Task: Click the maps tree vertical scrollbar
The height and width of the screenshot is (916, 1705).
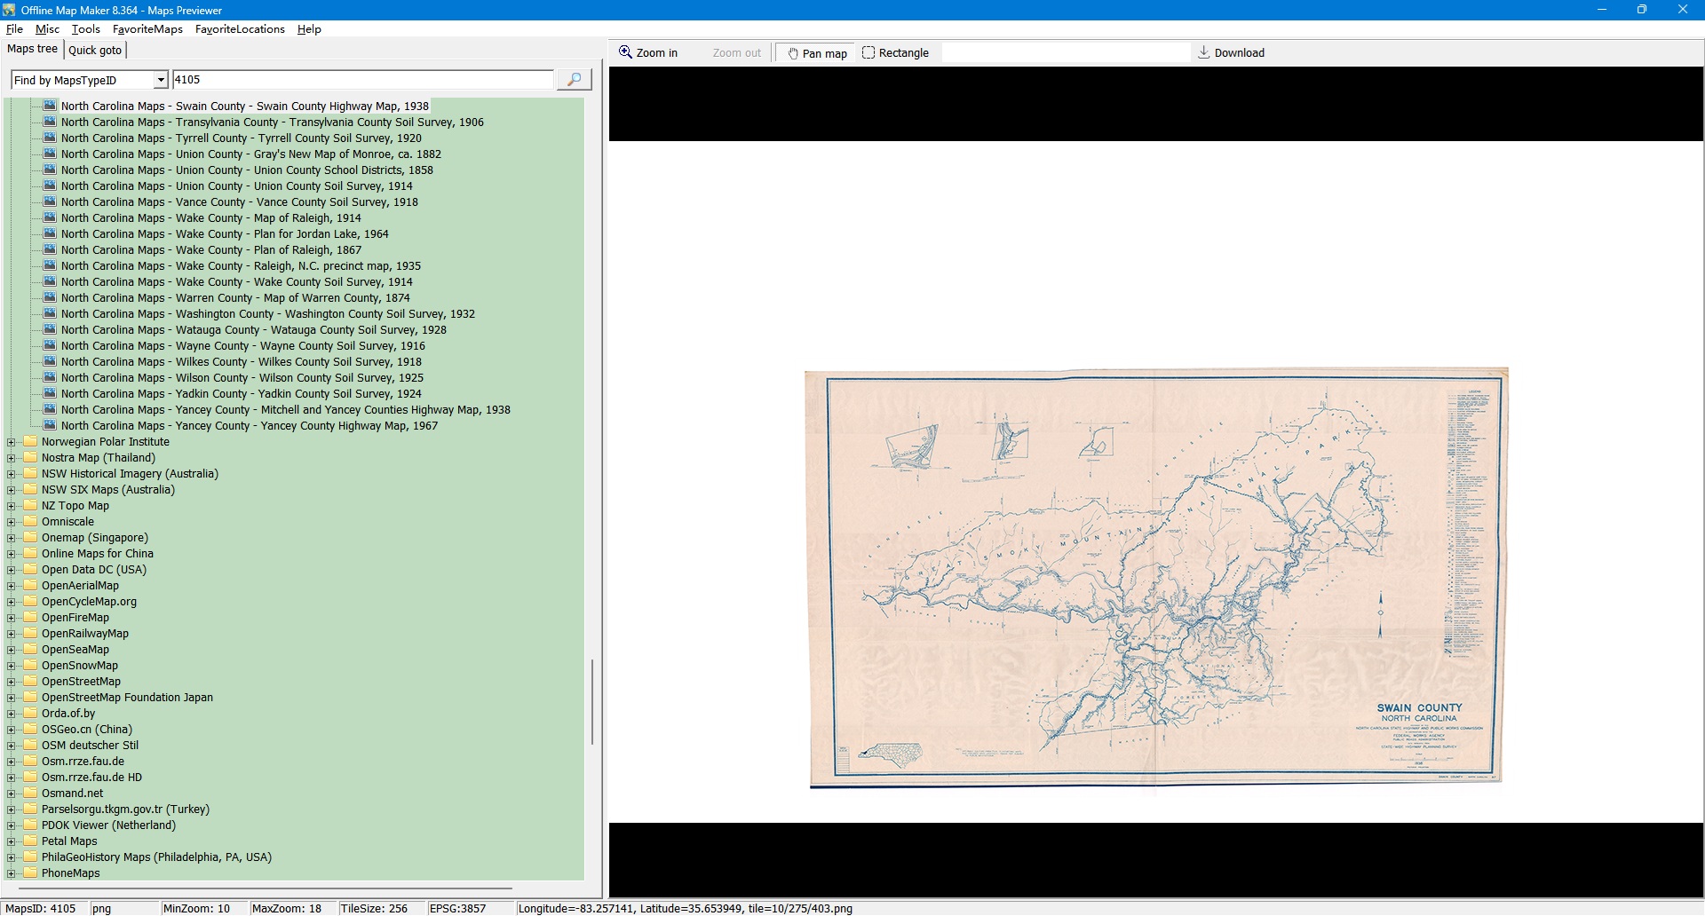Action: 591,701
